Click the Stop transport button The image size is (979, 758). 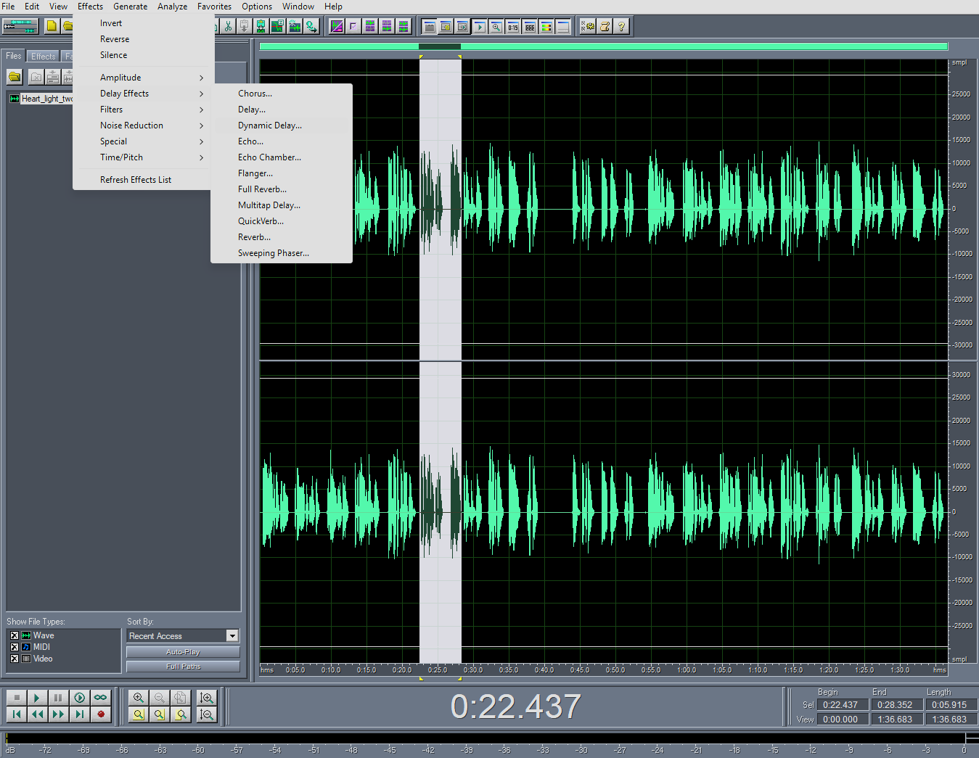tap(17, 697)
